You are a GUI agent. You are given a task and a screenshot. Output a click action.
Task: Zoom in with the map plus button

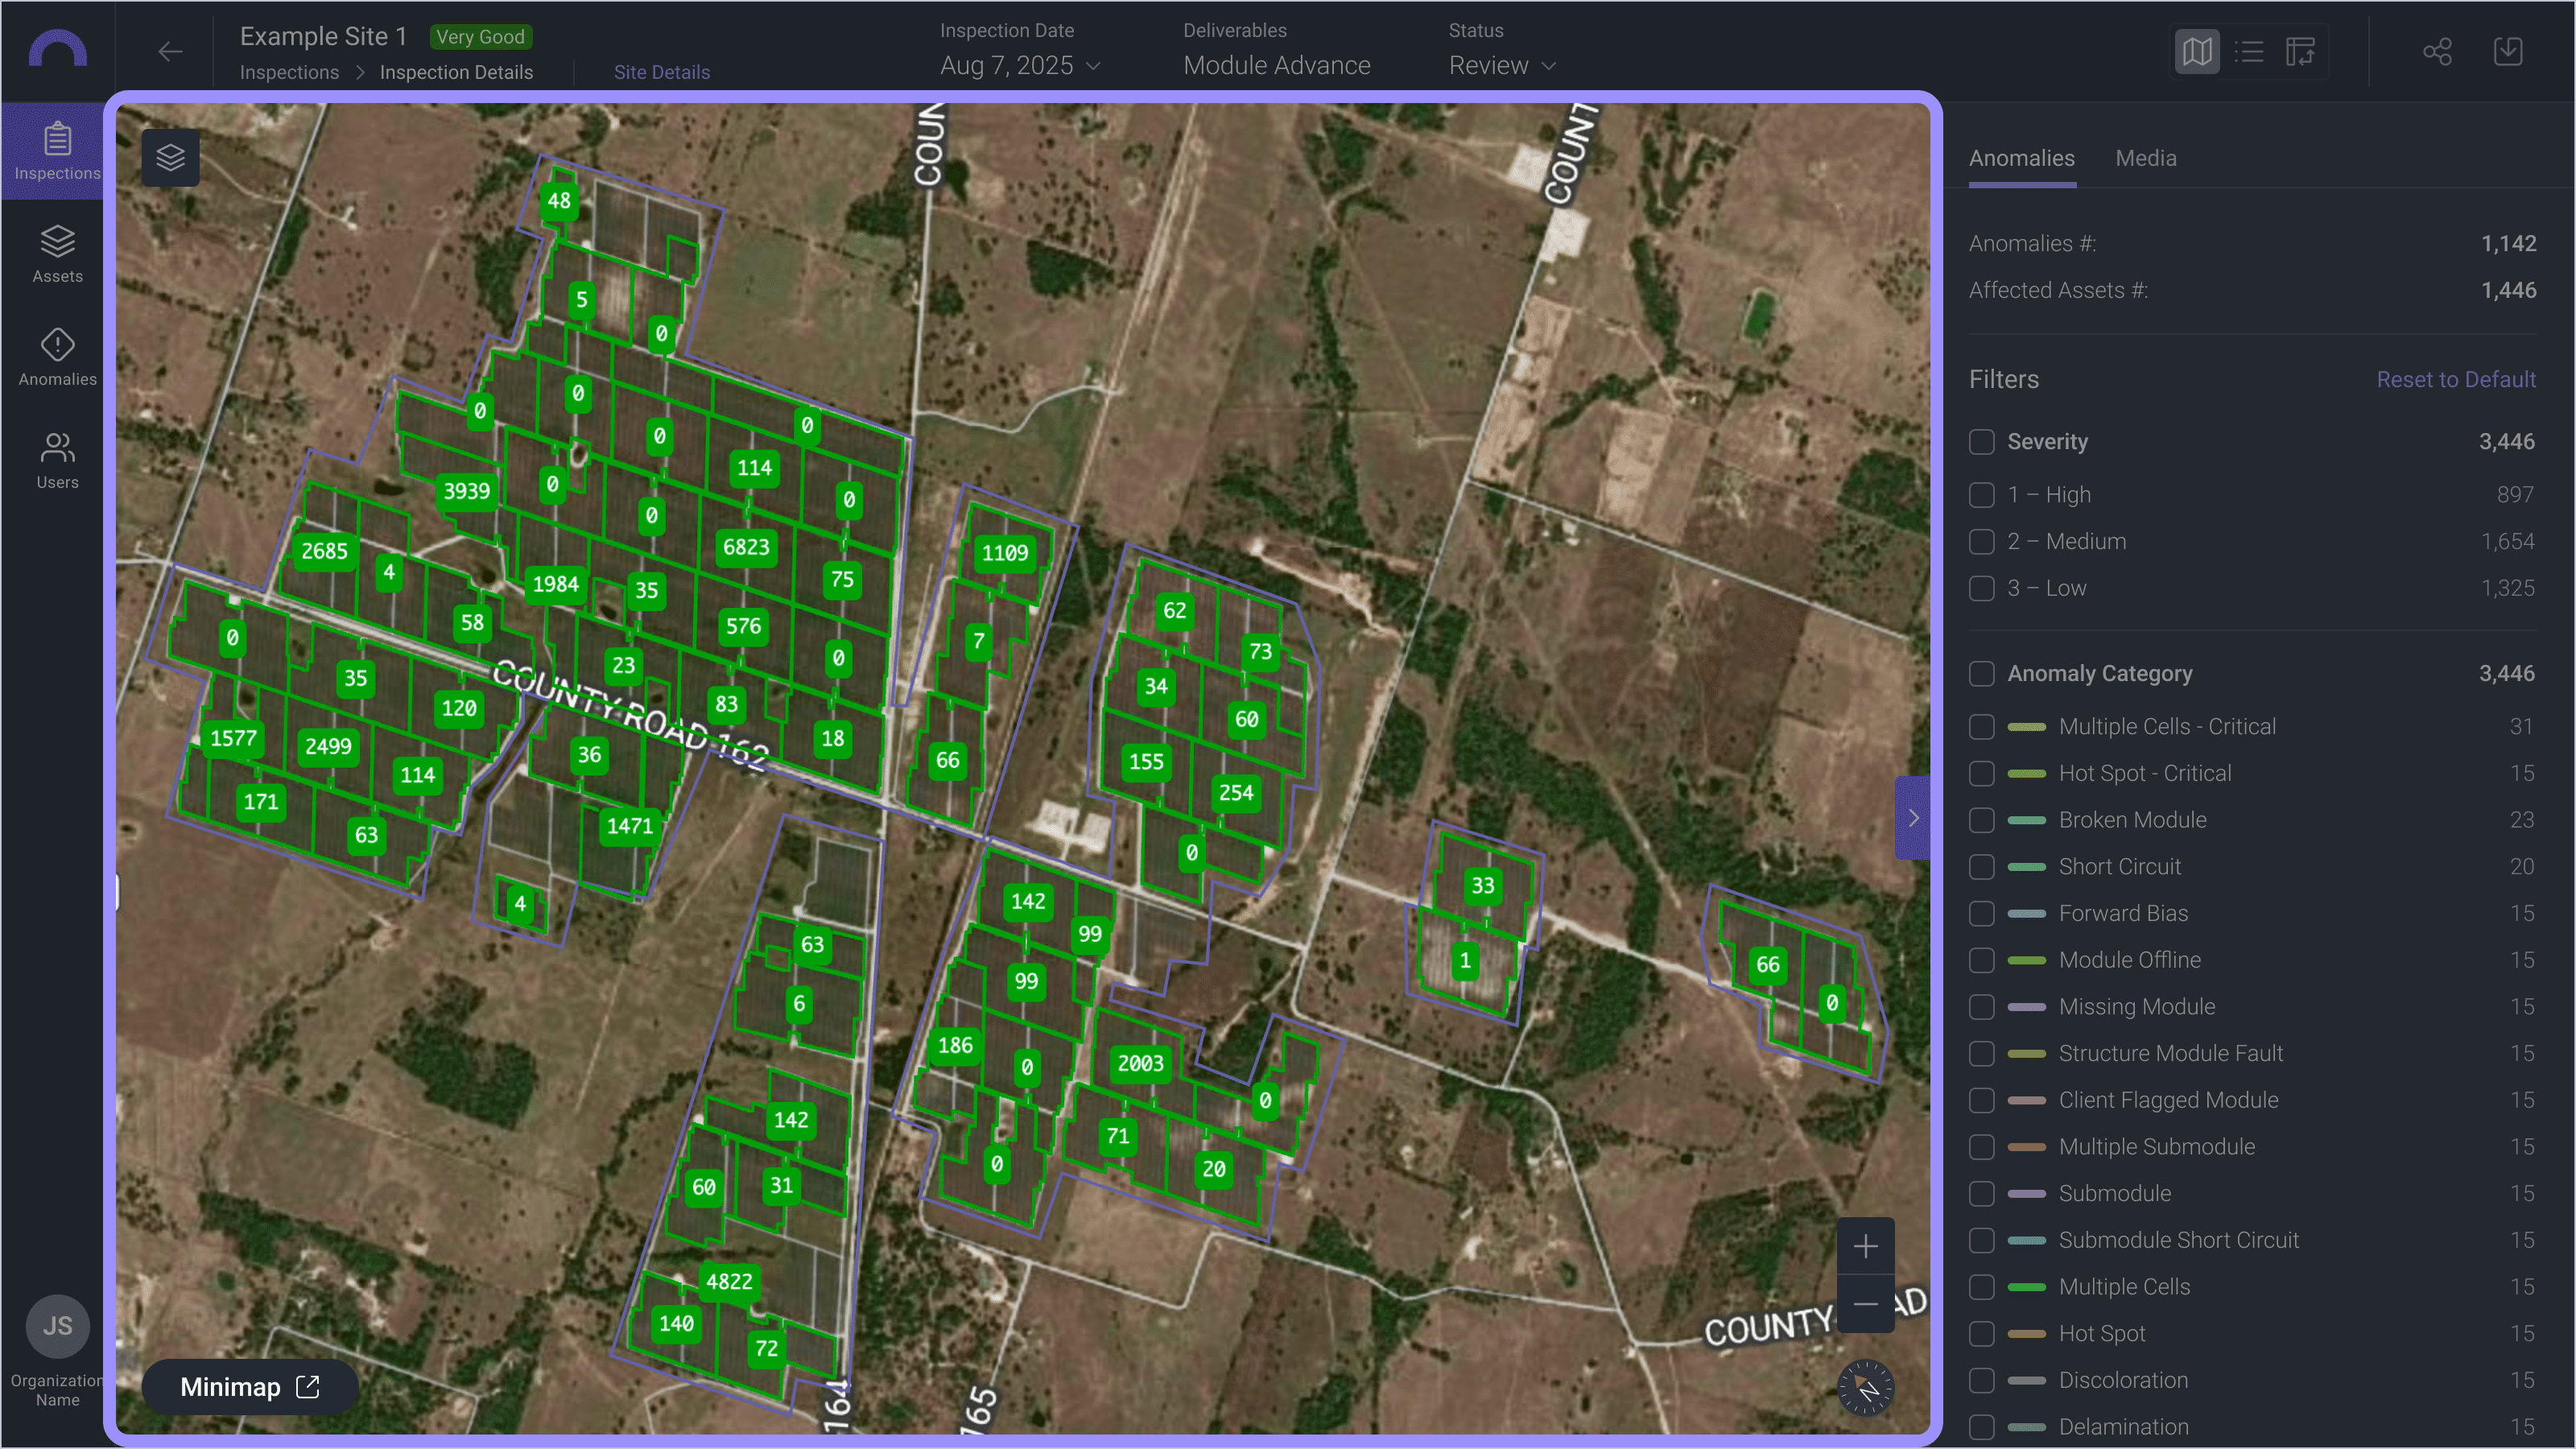pyautogui.click(x=1865, y=1246)
